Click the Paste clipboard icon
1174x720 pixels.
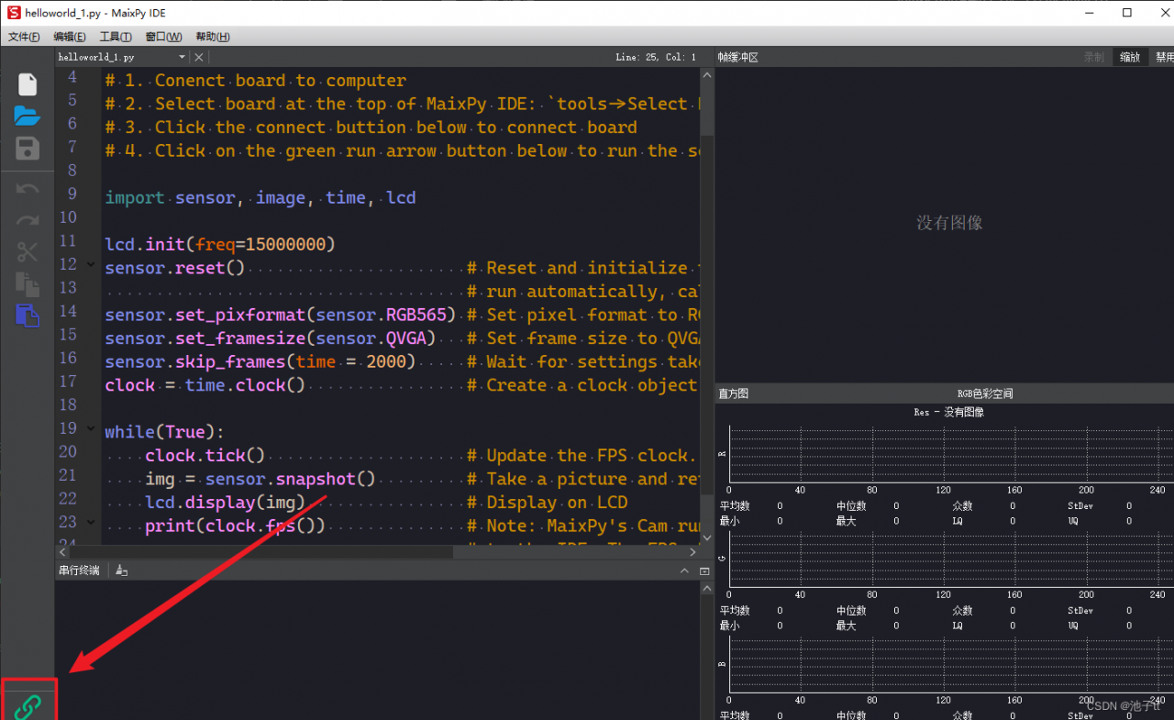(28, 316)
